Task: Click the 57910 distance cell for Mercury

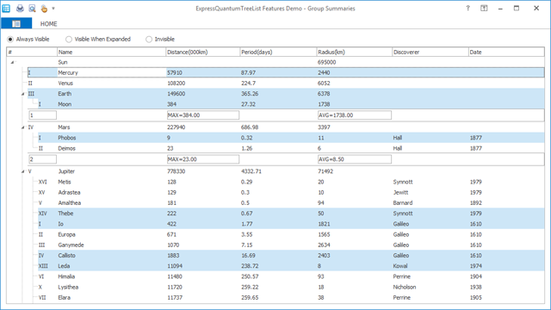Action: (x=175, y=72)
